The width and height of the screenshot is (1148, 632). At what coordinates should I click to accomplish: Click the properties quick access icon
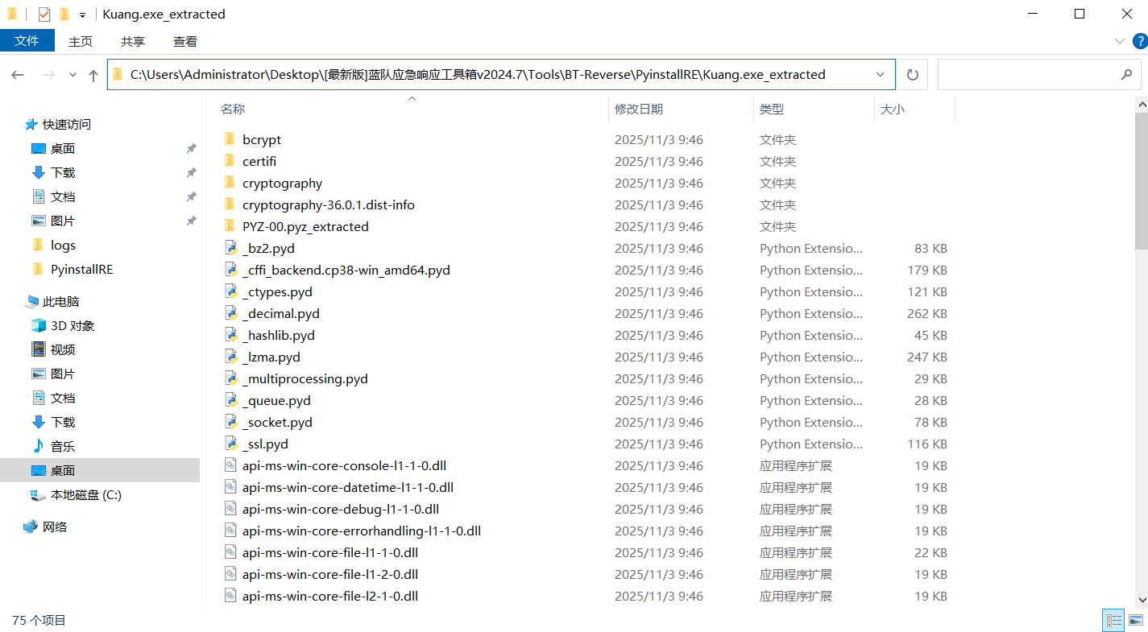tap(44, 14)
